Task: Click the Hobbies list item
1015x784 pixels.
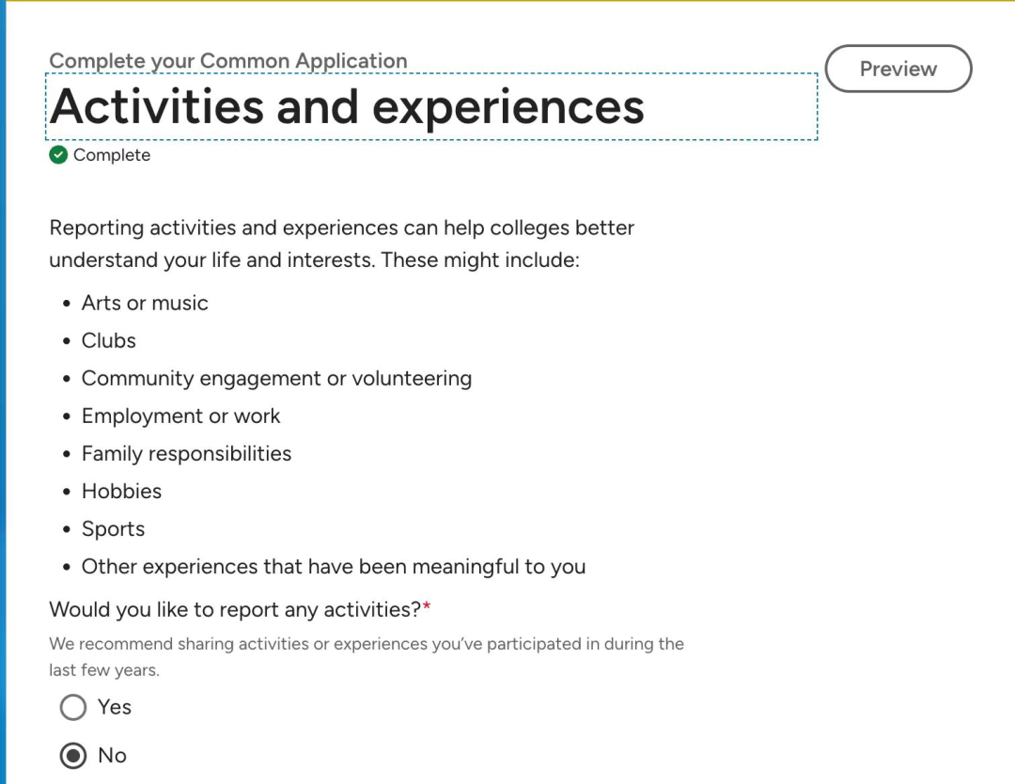Action: coord(121,492)
